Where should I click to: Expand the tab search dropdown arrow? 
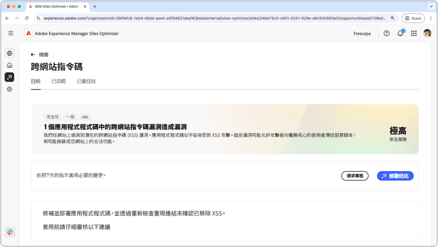[x=432, y=6]
